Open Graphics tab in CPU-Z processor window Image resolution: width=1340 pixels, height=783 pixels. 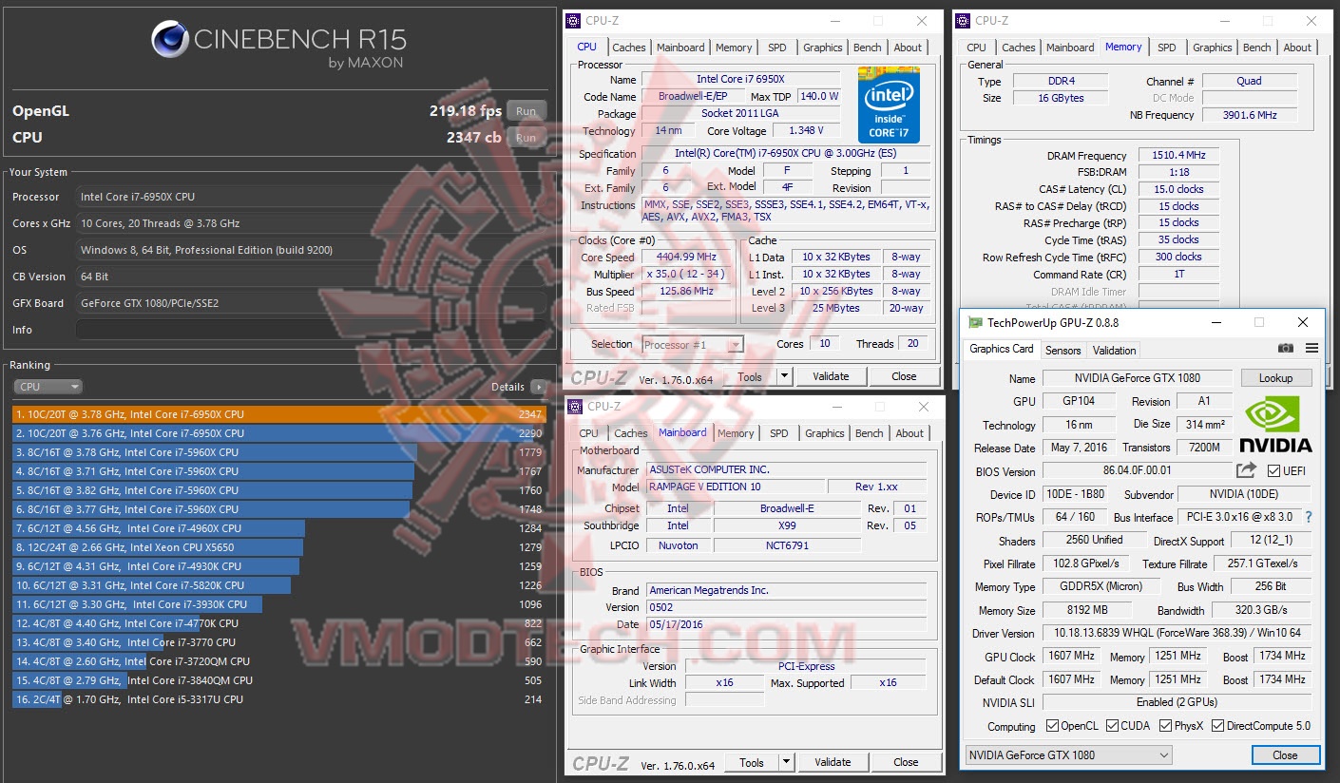pyautogui.click(x=823, y=48)
